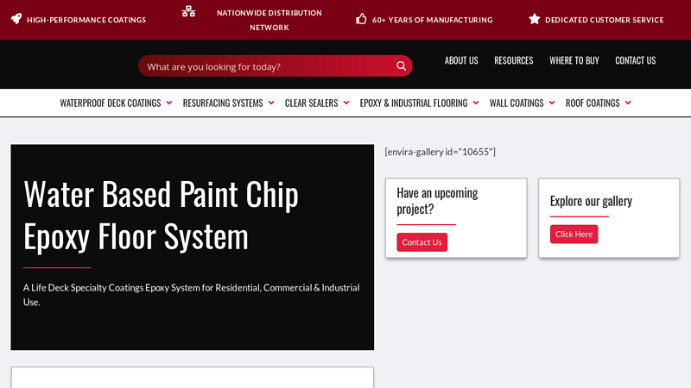Image resolution: width=691 pixels, height=388 pixels.
Task: Expand the Wall Coatings chevron
Action: (552, 103)
